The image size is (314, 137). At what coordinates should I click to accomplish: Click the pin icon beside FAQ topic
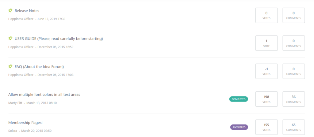[10, 66]
